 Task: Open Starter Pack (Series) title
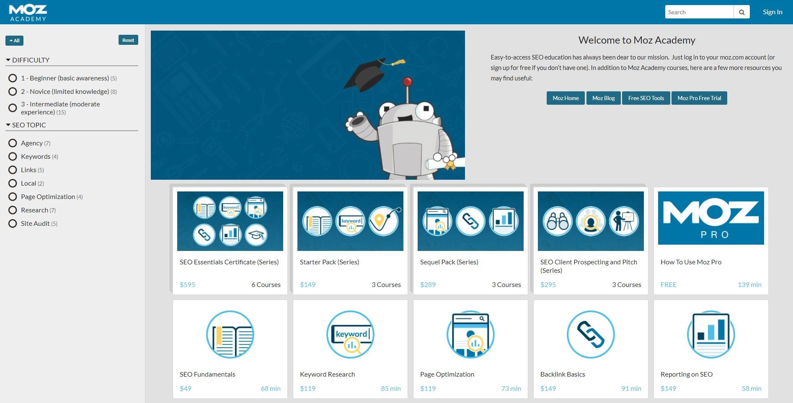click(x=329, y=262)
